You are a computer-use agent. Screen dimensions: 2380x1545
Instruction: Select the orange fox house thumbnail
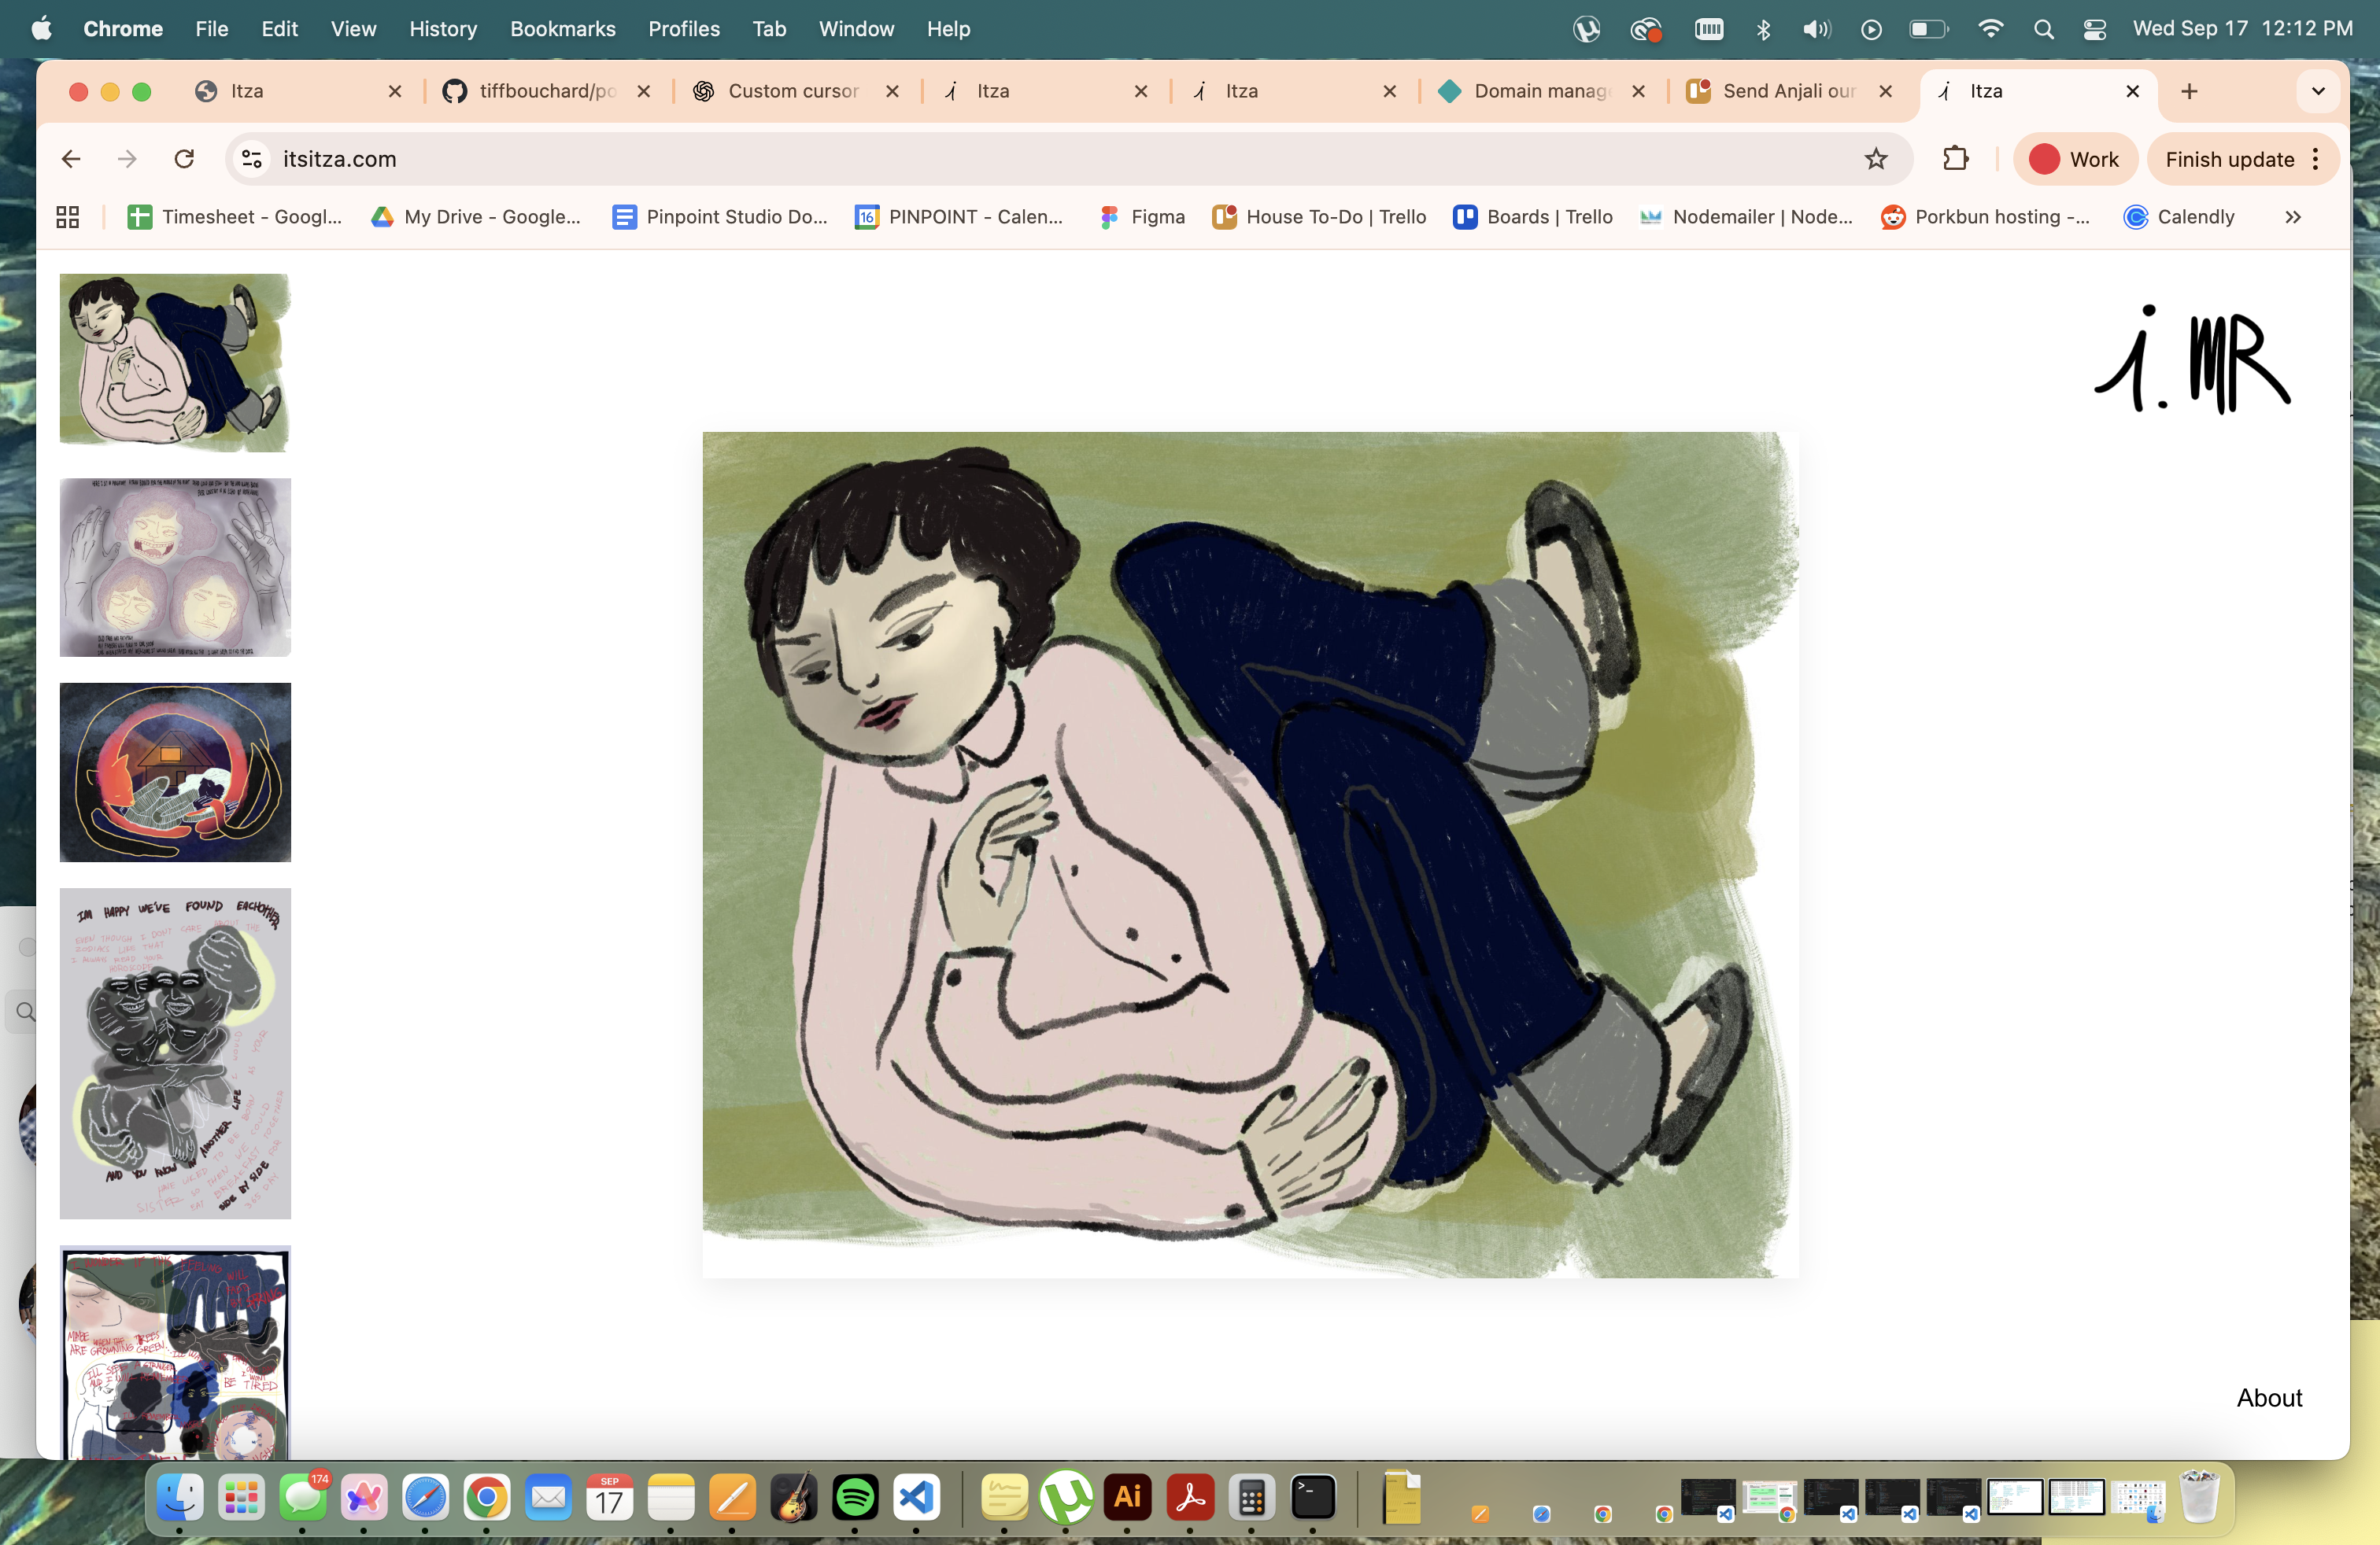(175, 772)
